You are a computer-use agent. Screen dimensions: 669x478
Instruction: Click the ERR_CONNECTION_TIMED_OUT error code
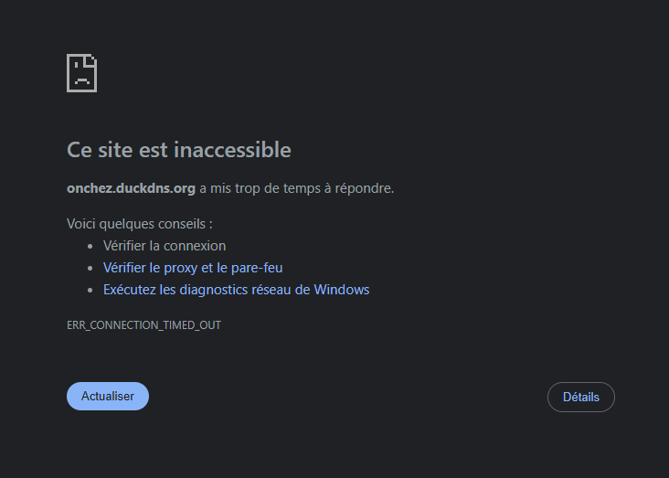(x=143, y=324)
